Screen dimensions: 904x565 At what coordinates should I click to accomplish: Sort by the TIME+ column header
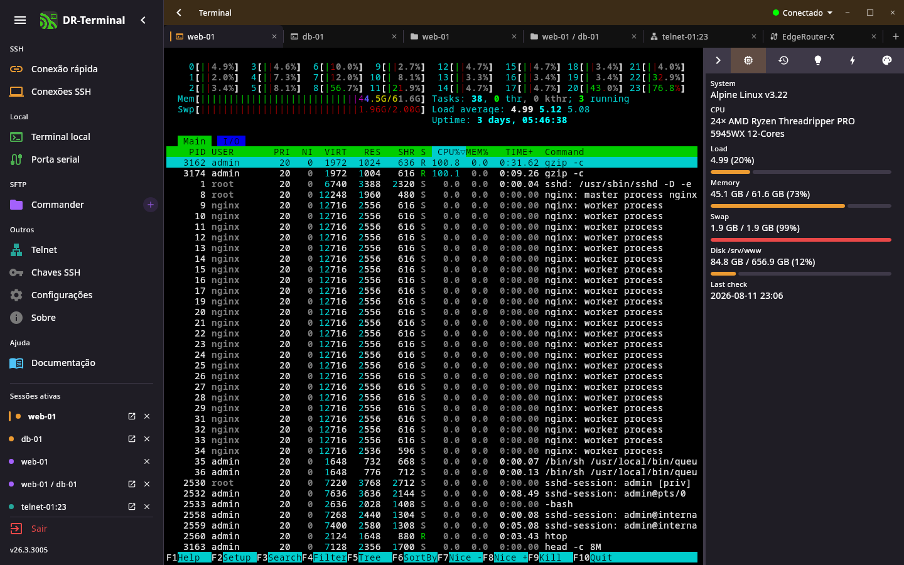519,152
